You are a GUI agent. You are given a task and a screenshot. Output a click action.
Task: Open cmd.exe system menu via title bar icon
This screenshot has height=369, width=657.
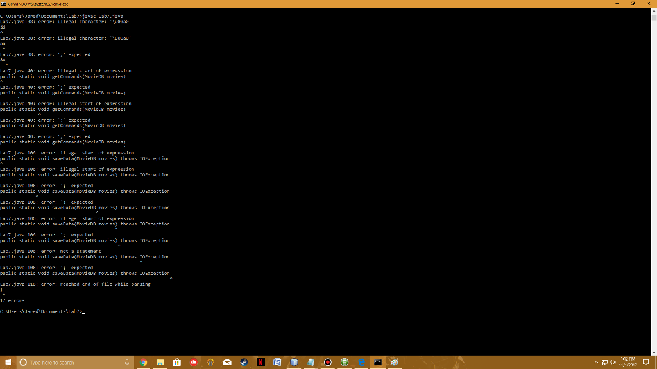tap(4, 3)
